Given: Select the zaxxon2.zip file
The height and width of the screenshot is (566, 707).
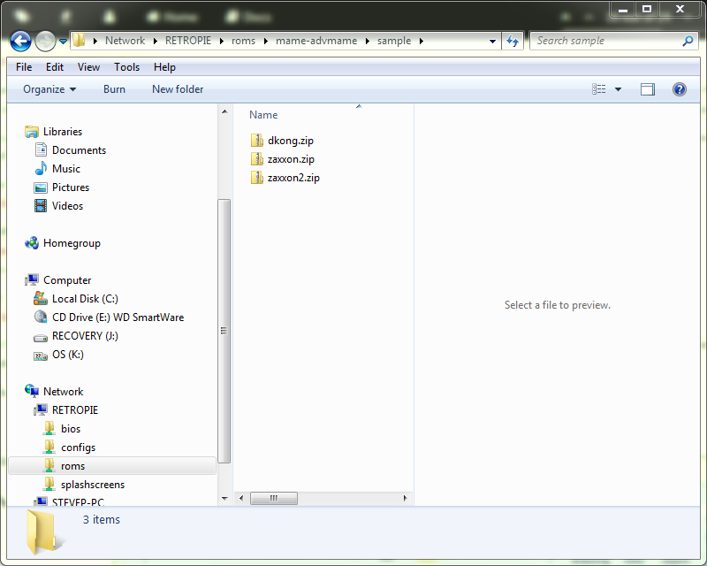Looking at the screenshot, I should click(293, 178).
